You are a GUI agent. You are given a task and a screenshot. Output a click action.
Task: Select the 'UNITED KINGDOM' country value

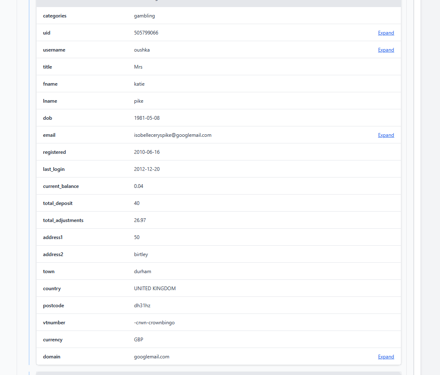click(155, 289)
